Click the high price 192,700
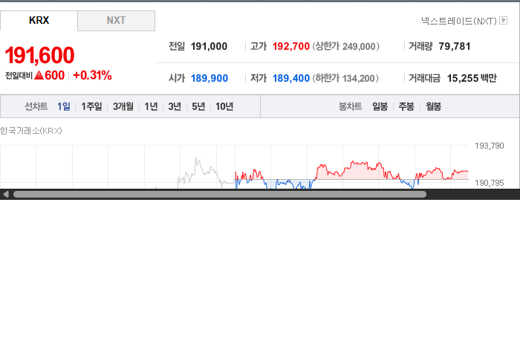This screenshot has height=364, width=520. [291, 46]
